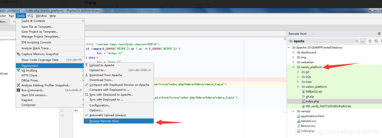The height and width of the screenshot is (138, 382).
Task: Expand the webalizer folder
Action: pos(293,62)
